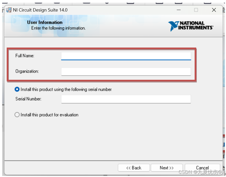Click the National Instruments logo
Screen dimensions: 226x177
coord(191,26)
